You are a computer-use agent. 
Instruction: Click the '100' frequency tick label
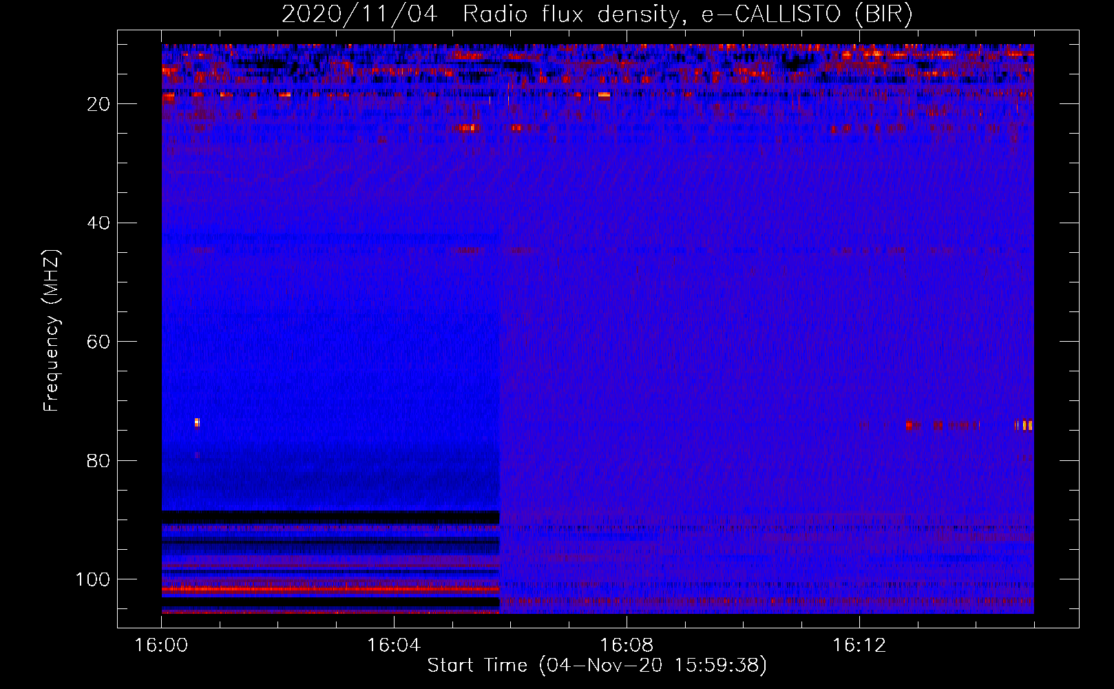[93, 579]
